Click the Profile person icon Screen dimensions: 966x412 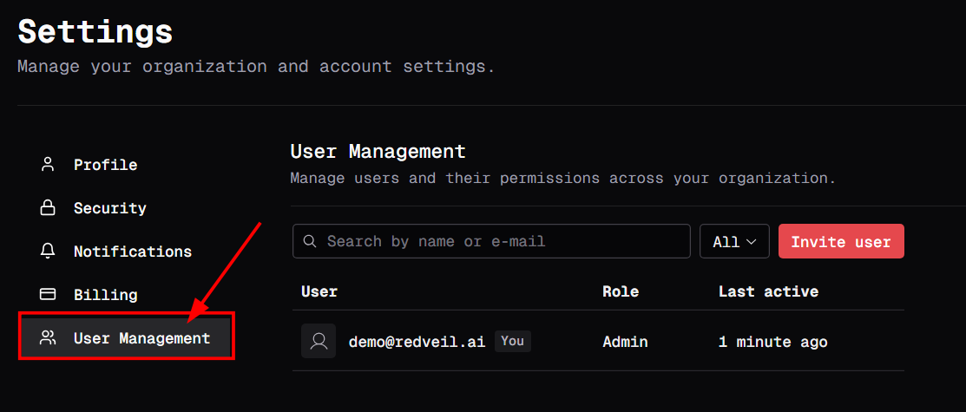49,164
